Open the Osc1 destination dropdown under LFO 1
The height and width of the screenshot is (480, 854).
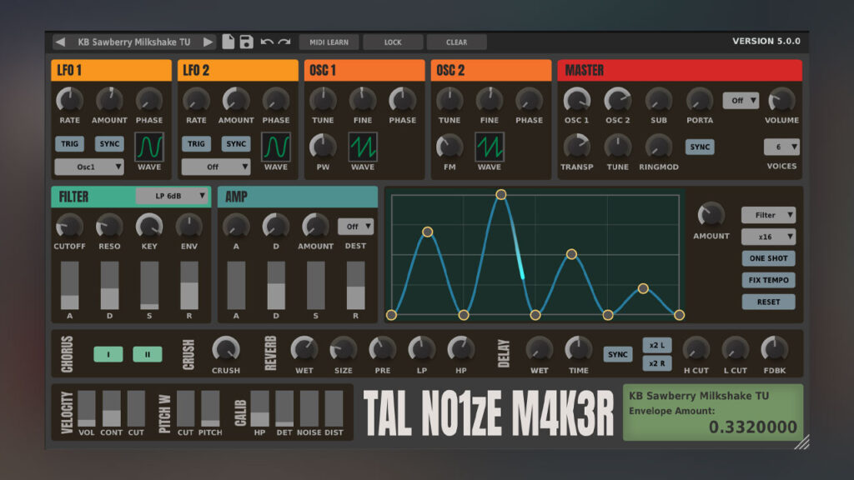pos(89,167)
